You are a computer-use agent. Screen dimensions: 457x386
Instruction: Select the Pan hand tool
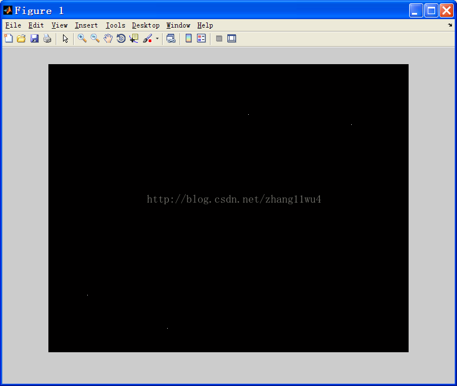pyautogui.click(x=108, y=38)
